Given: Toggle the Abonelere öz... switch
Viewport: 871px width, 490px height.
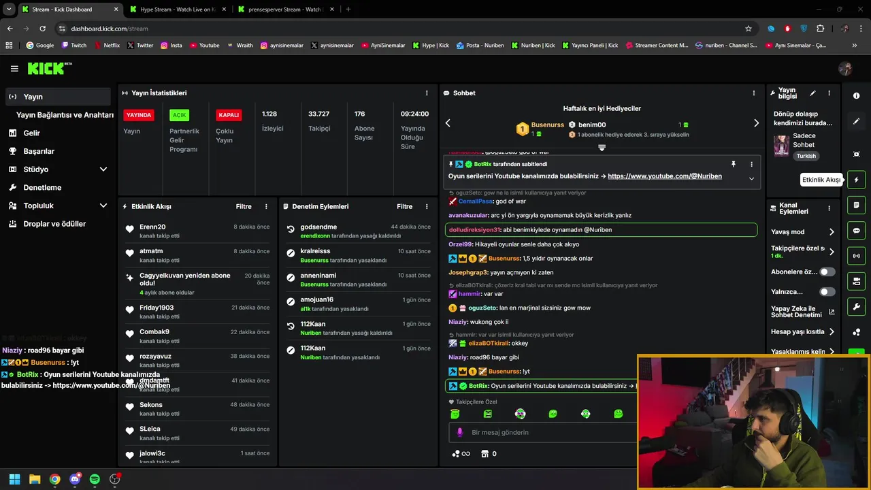Looking at the screenshot, I should pos(827,272).
